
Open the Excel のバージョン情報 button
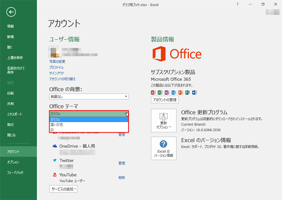(x=164, y=148)
